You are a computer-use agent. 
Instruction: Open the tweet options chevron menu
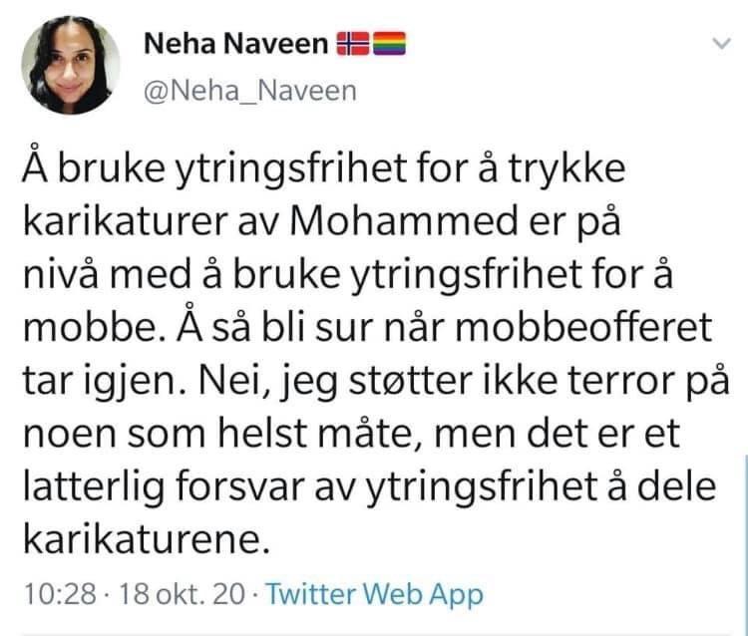(722, 44)
